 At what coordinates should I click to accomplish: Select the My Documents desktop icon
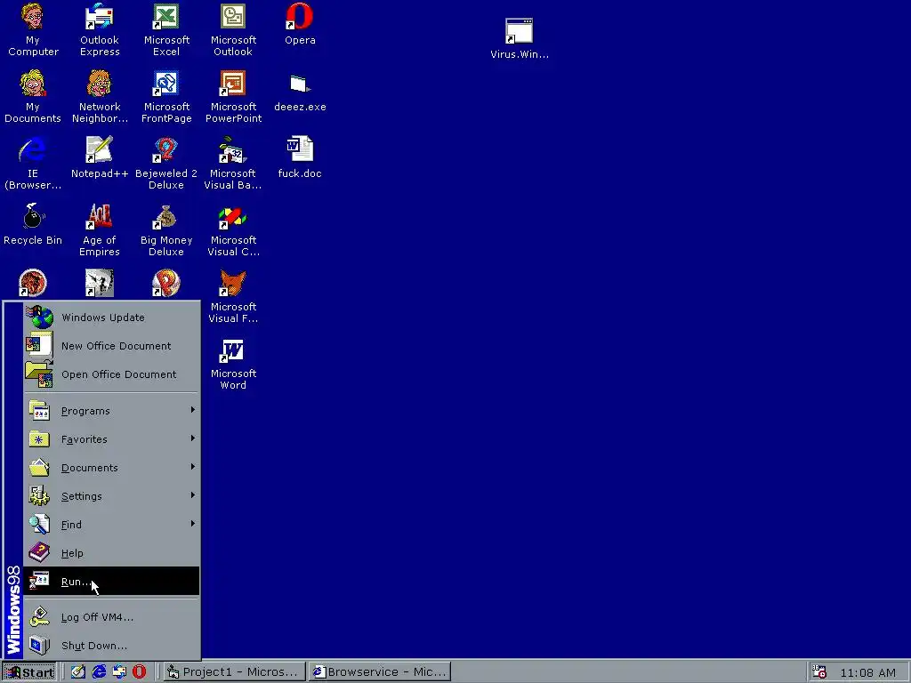pyautogui.click(x=33, y=96)
